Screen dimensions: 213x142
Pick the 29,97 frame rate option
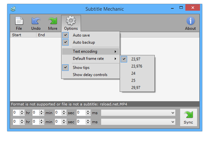[136, 88]
